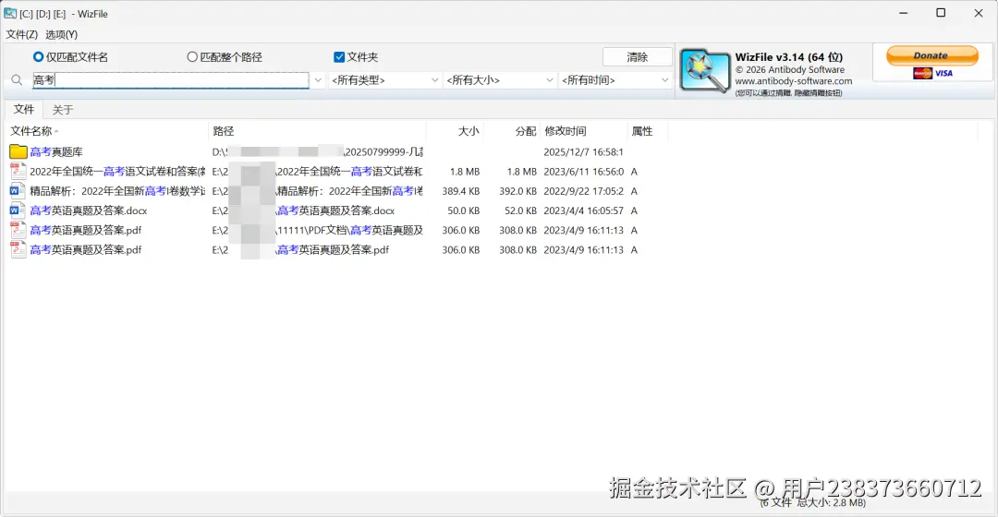Click the search magnifier icon beside input

click(18, 80)
